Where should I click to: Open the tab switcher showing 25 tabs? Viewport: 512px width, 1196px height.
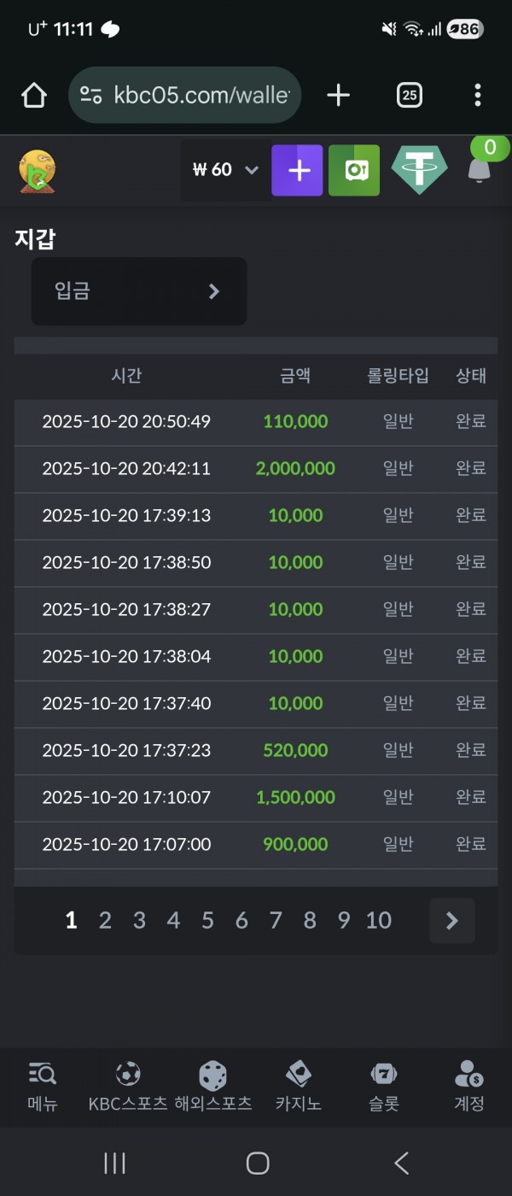coord(410,96)
